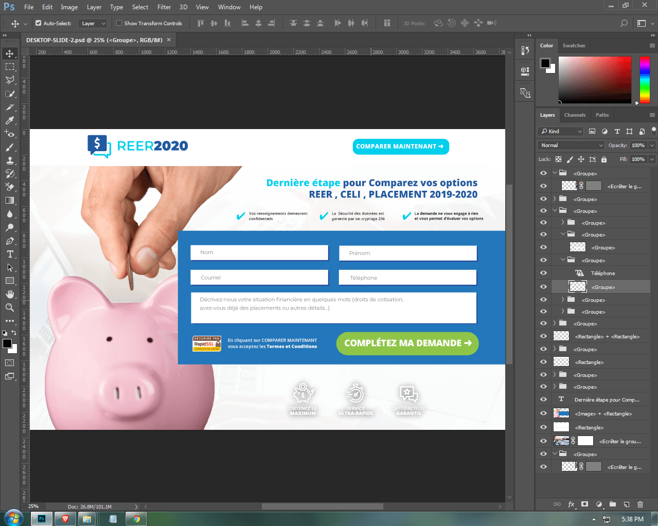Open the Fill value dropdown arrow

(652, 159)
